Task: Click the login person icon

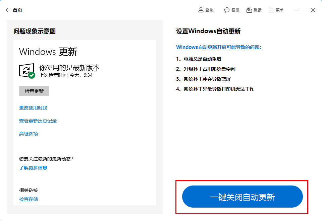Action: [201, 10]
